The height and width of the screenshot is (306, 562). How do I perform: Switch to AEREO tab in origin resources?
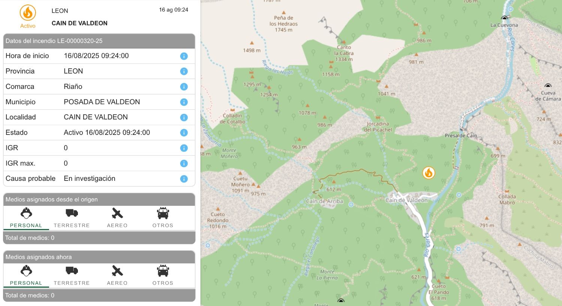click(x=117, y=218)
